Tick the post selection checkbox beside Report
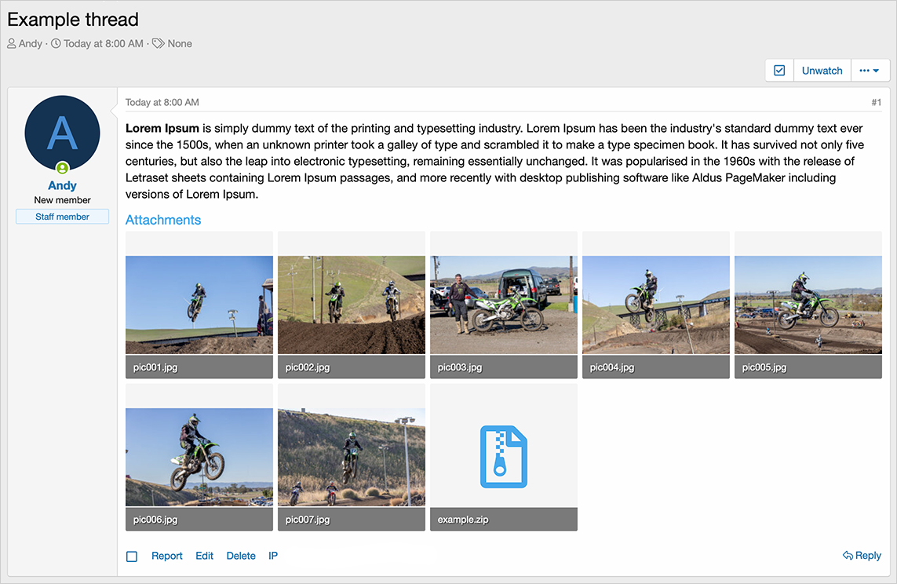This screenshot has height=584, width=897. 132,557
